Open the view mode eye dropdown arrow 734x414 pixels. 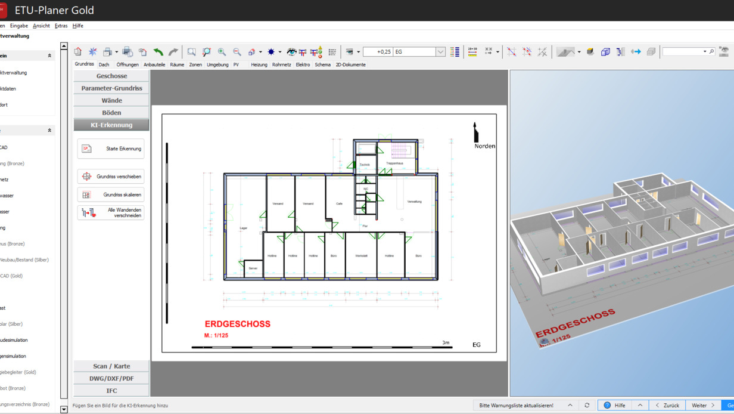(358, 52)
